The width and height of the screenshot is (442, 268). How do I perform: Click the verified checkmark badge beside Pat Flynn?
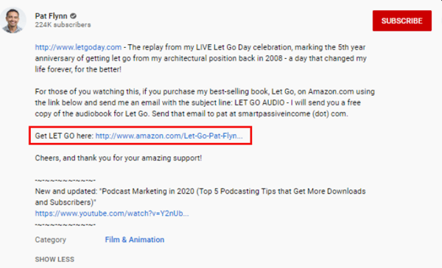point(73,16)
